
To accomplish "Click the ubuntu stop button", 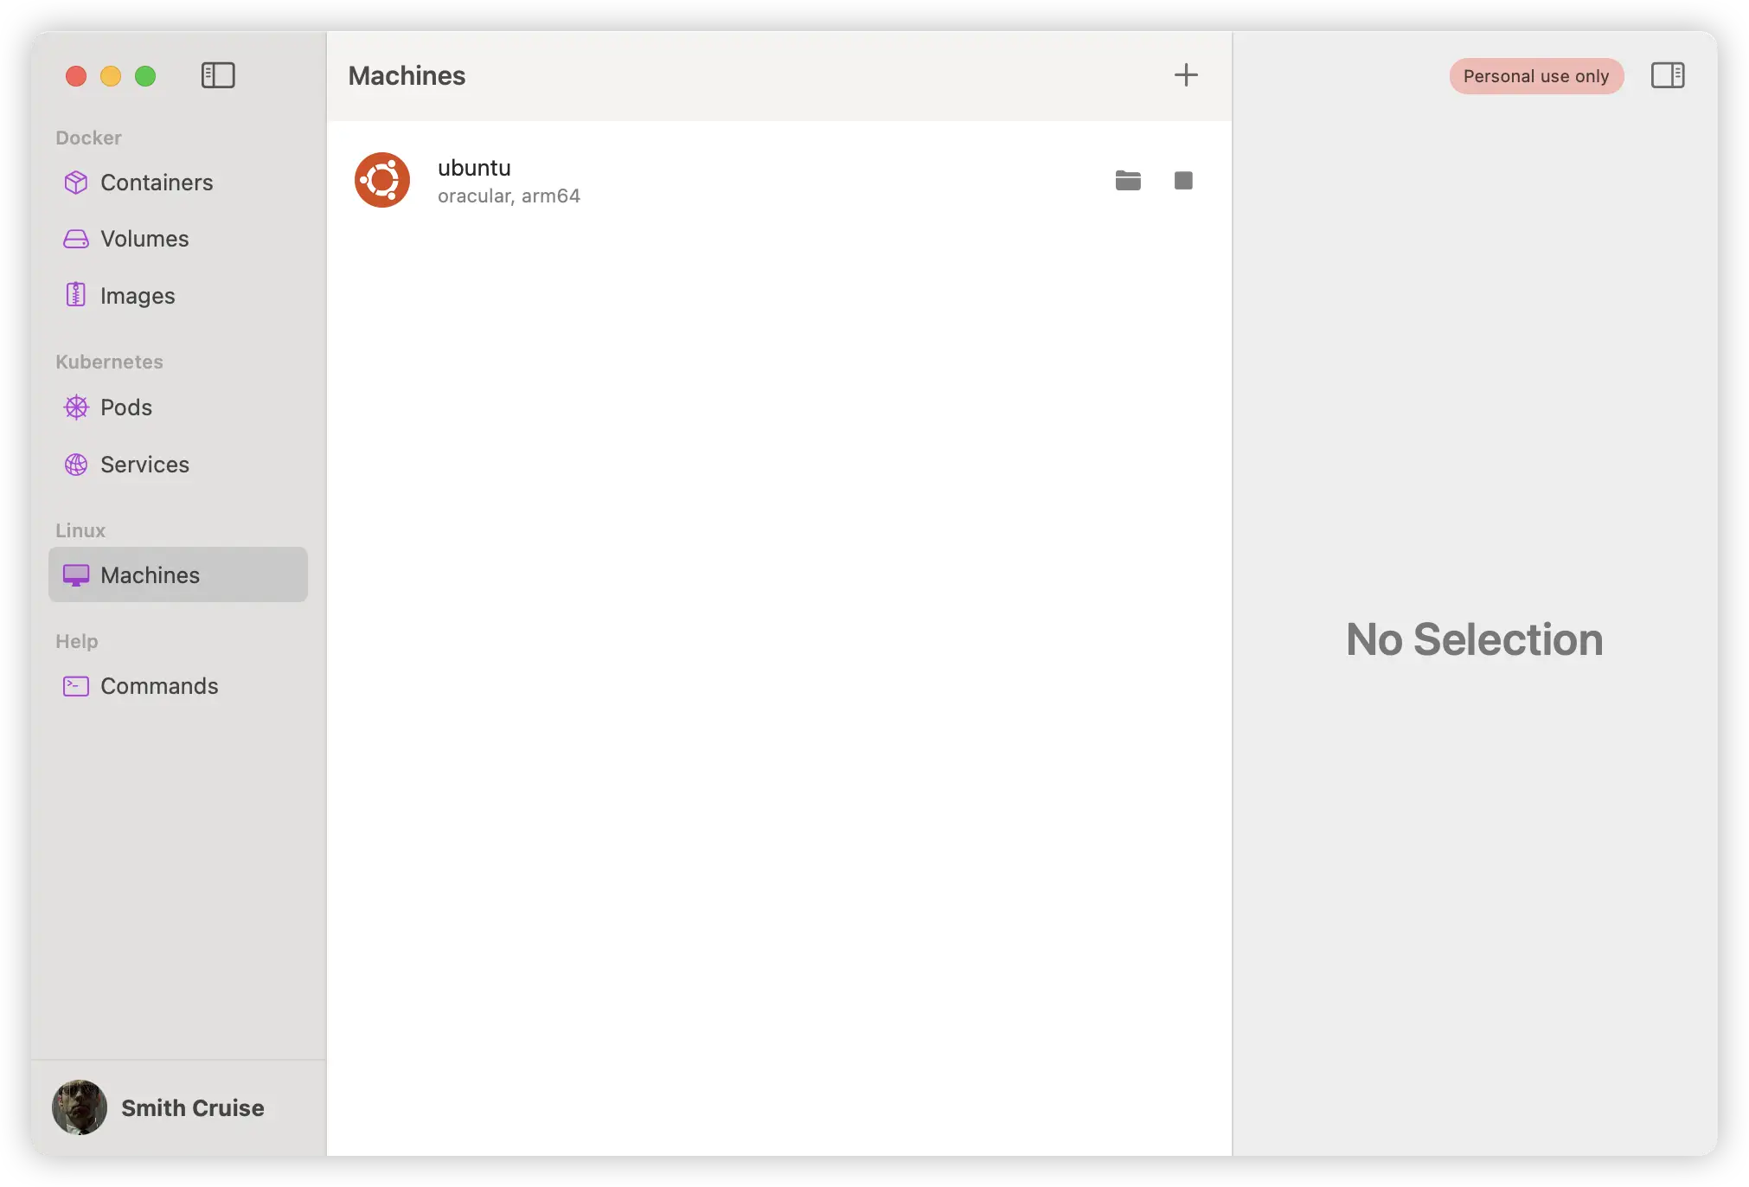I will (x=1182, y=180).
